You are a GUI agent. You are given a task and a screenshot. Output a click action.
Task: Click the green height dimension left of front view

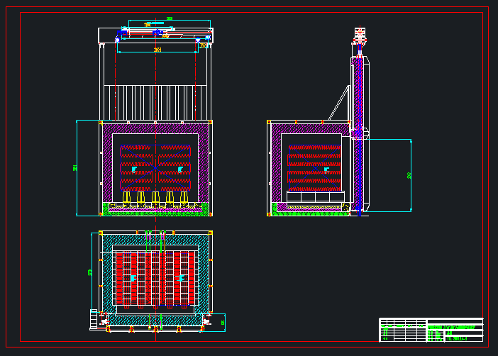75,168
